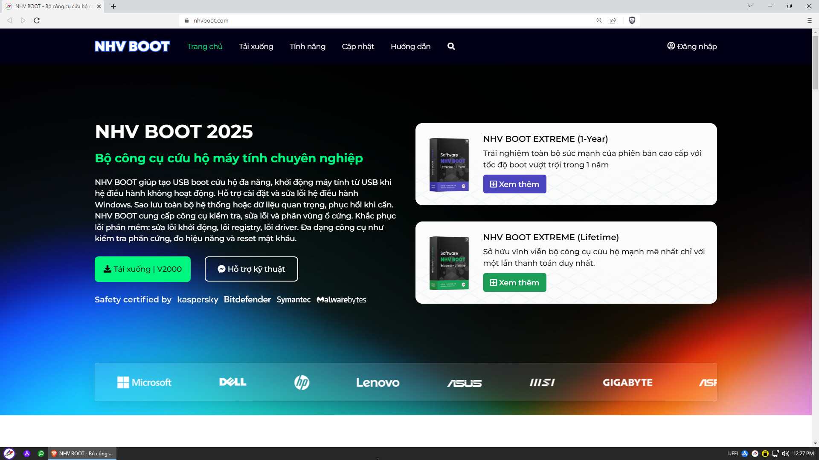Click the NHV BOOT logo
The image size is (819, 460).
(132, 46)
